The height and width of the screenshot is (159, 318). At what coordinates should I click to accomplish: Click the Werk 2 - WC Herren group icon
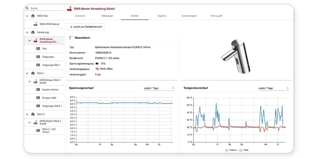[x=38, y=130]
